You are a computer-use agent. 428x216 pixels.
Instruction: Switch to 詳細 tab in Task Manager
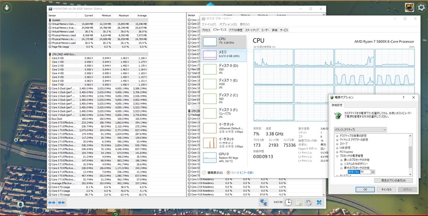point(275,30)
